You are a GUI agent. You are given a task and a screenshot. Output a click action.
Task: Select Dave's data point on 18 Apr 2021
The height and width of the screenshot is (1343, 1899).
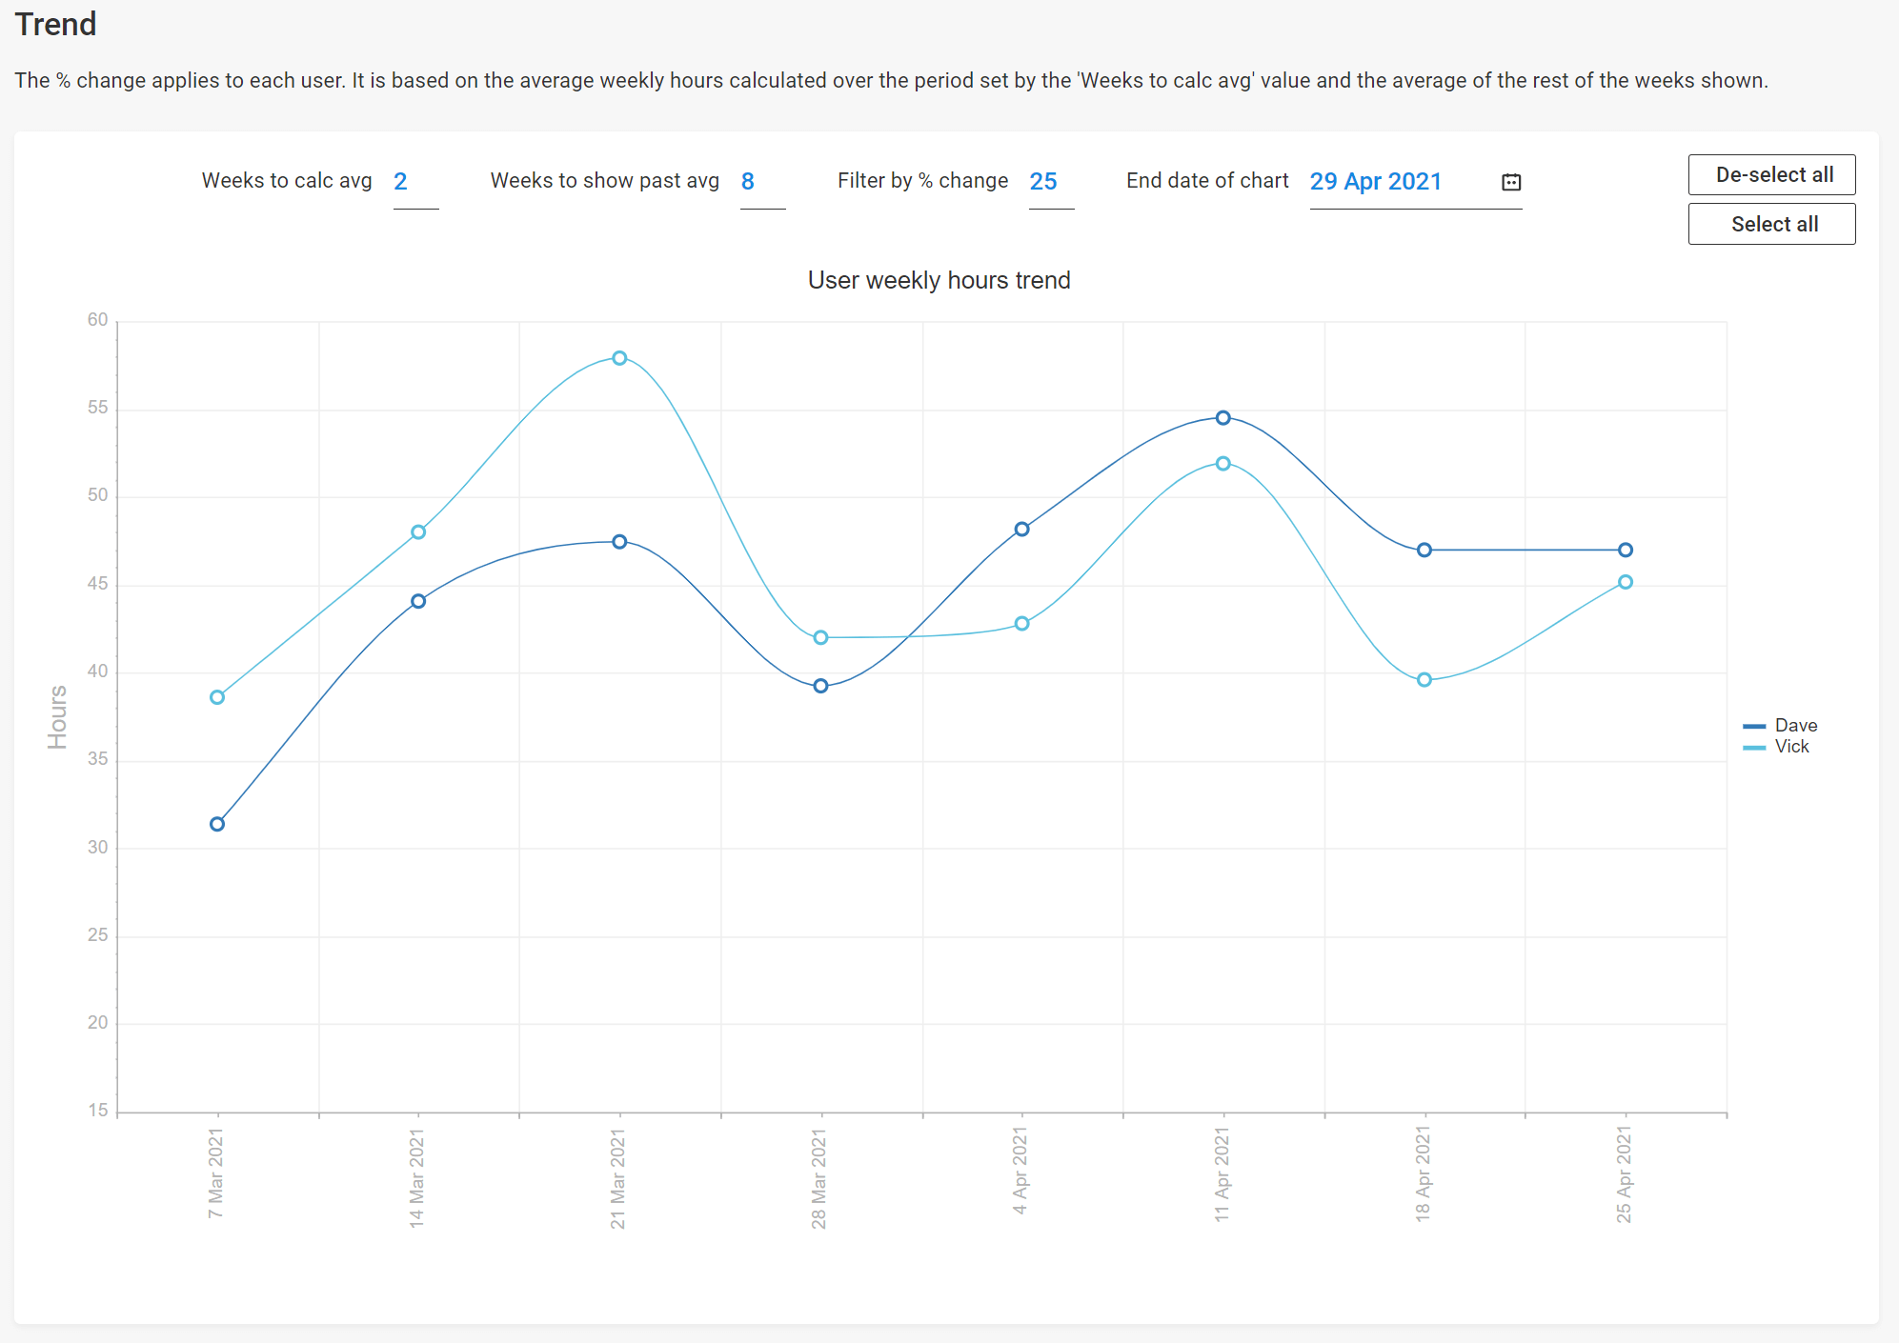coord(1424,551)
